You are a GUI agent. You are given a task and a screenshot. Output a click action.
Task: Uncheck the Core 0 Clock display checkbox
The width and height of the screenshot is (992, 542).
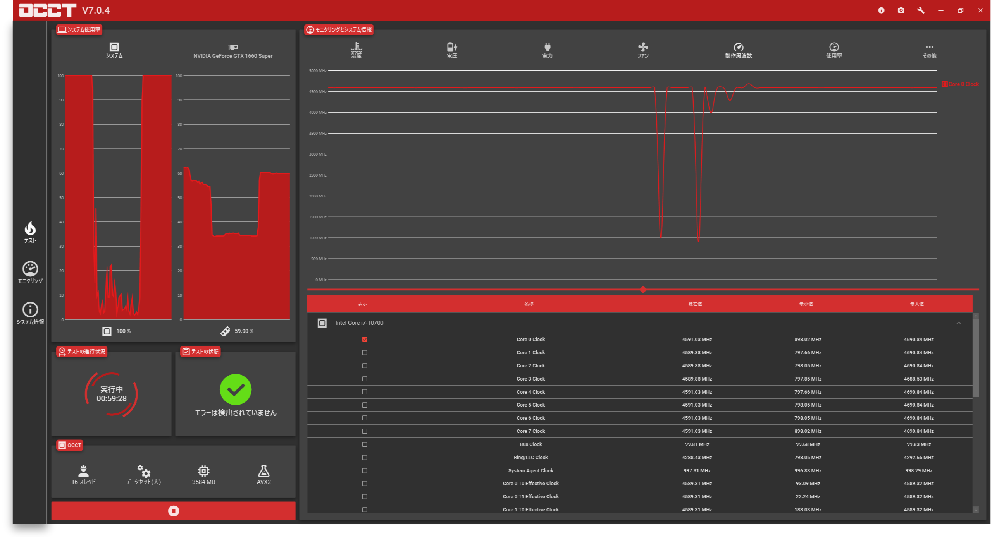click(x=365, y=340)
